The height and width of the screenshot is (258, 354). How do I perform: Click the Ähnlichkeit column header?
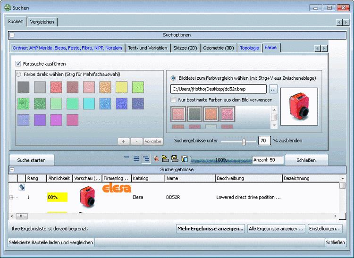click(x=59, y=178)
